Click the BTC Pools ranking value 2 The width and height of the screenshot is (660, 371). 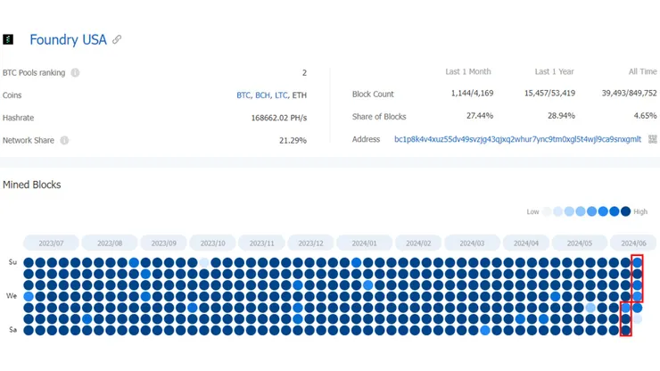304,73
